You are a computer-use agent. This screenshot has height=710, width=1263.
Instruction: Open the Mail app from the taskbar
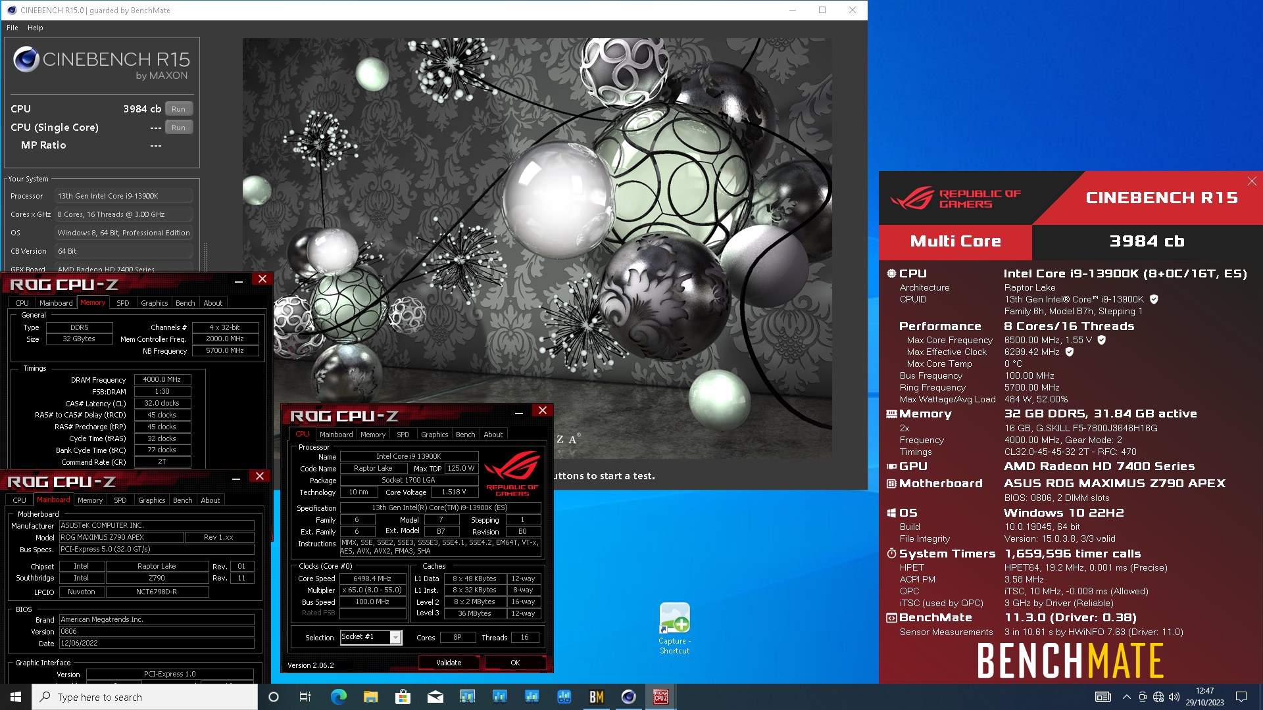[x=435, y=697]
